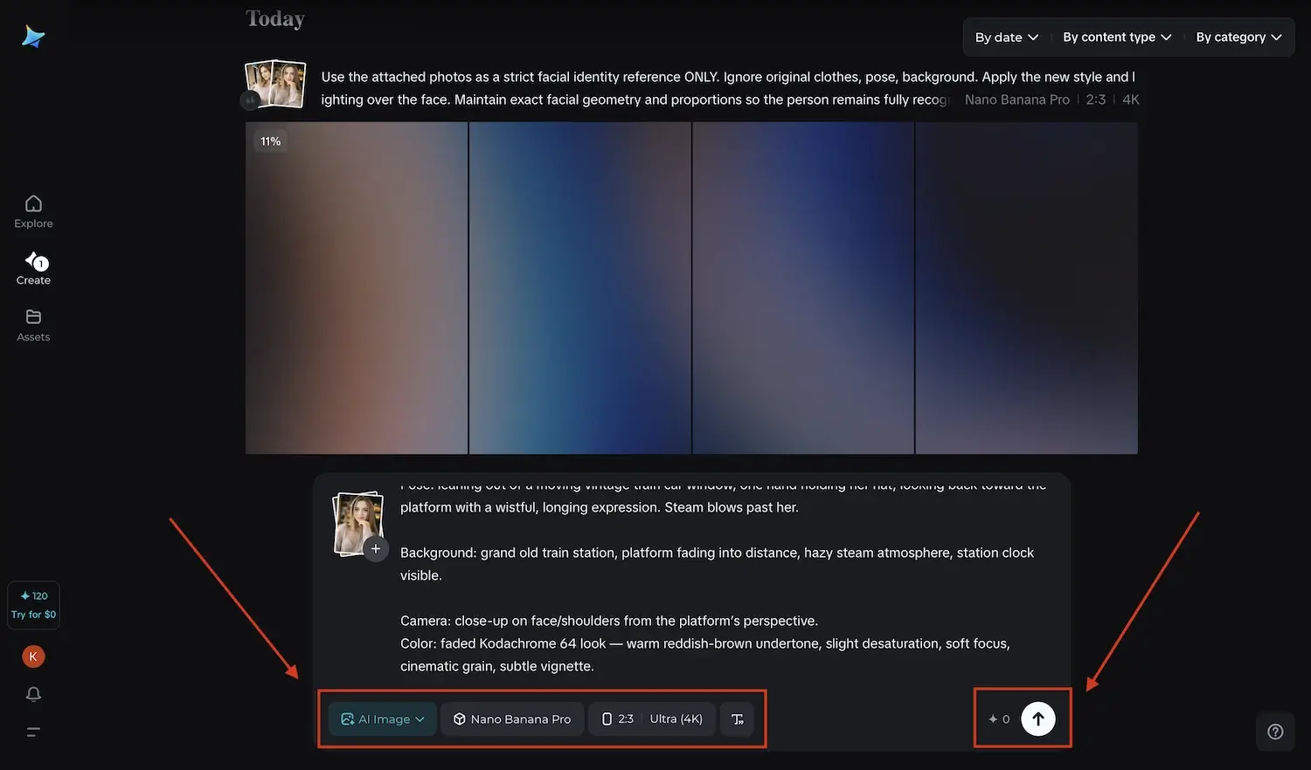
Task: Open the Assets folder
Action: click(x=33, y=326)
